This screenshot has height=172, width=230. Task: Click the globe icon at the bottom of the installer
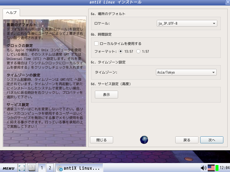[144, 140]
